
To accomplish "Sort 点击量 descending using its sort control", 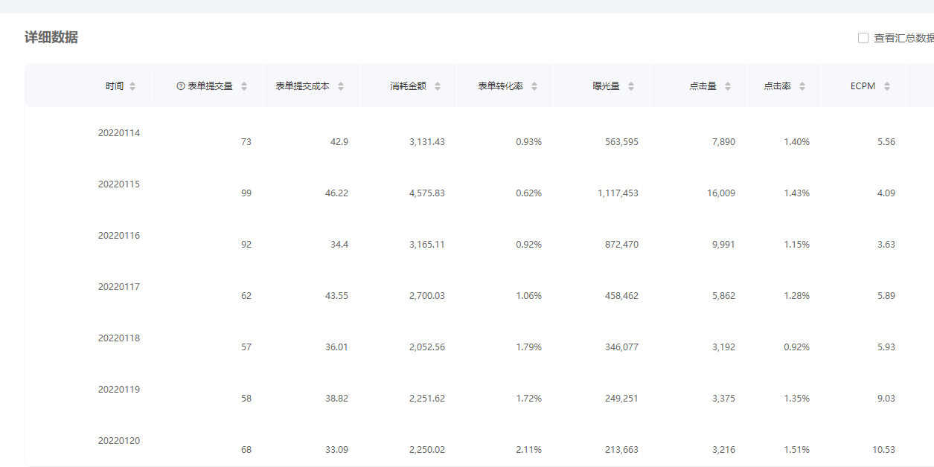I will [x=728, y=88].
